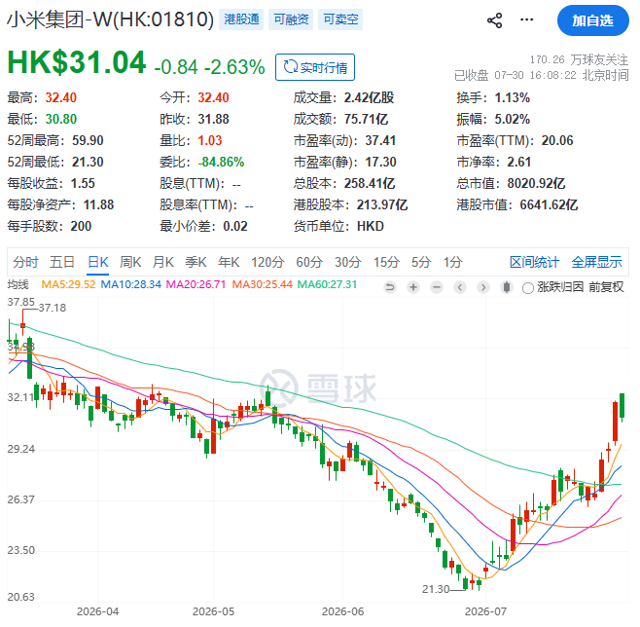This screenshot has height=627, width=640.
Task: Open the three-dot more options menu
Action: [x=526, y=19]
